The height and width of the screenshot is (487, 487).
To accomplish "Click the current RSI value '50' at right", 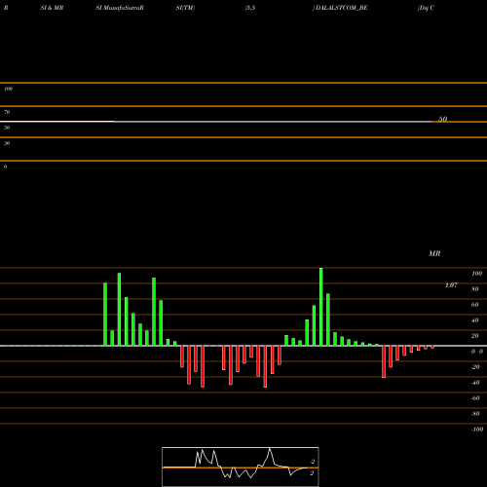I will (x=443, y=119).
